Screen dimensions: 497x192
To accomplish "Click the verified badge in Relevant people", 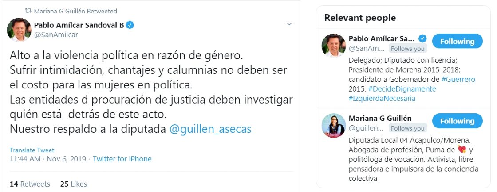I will click(x=423, y=38).
